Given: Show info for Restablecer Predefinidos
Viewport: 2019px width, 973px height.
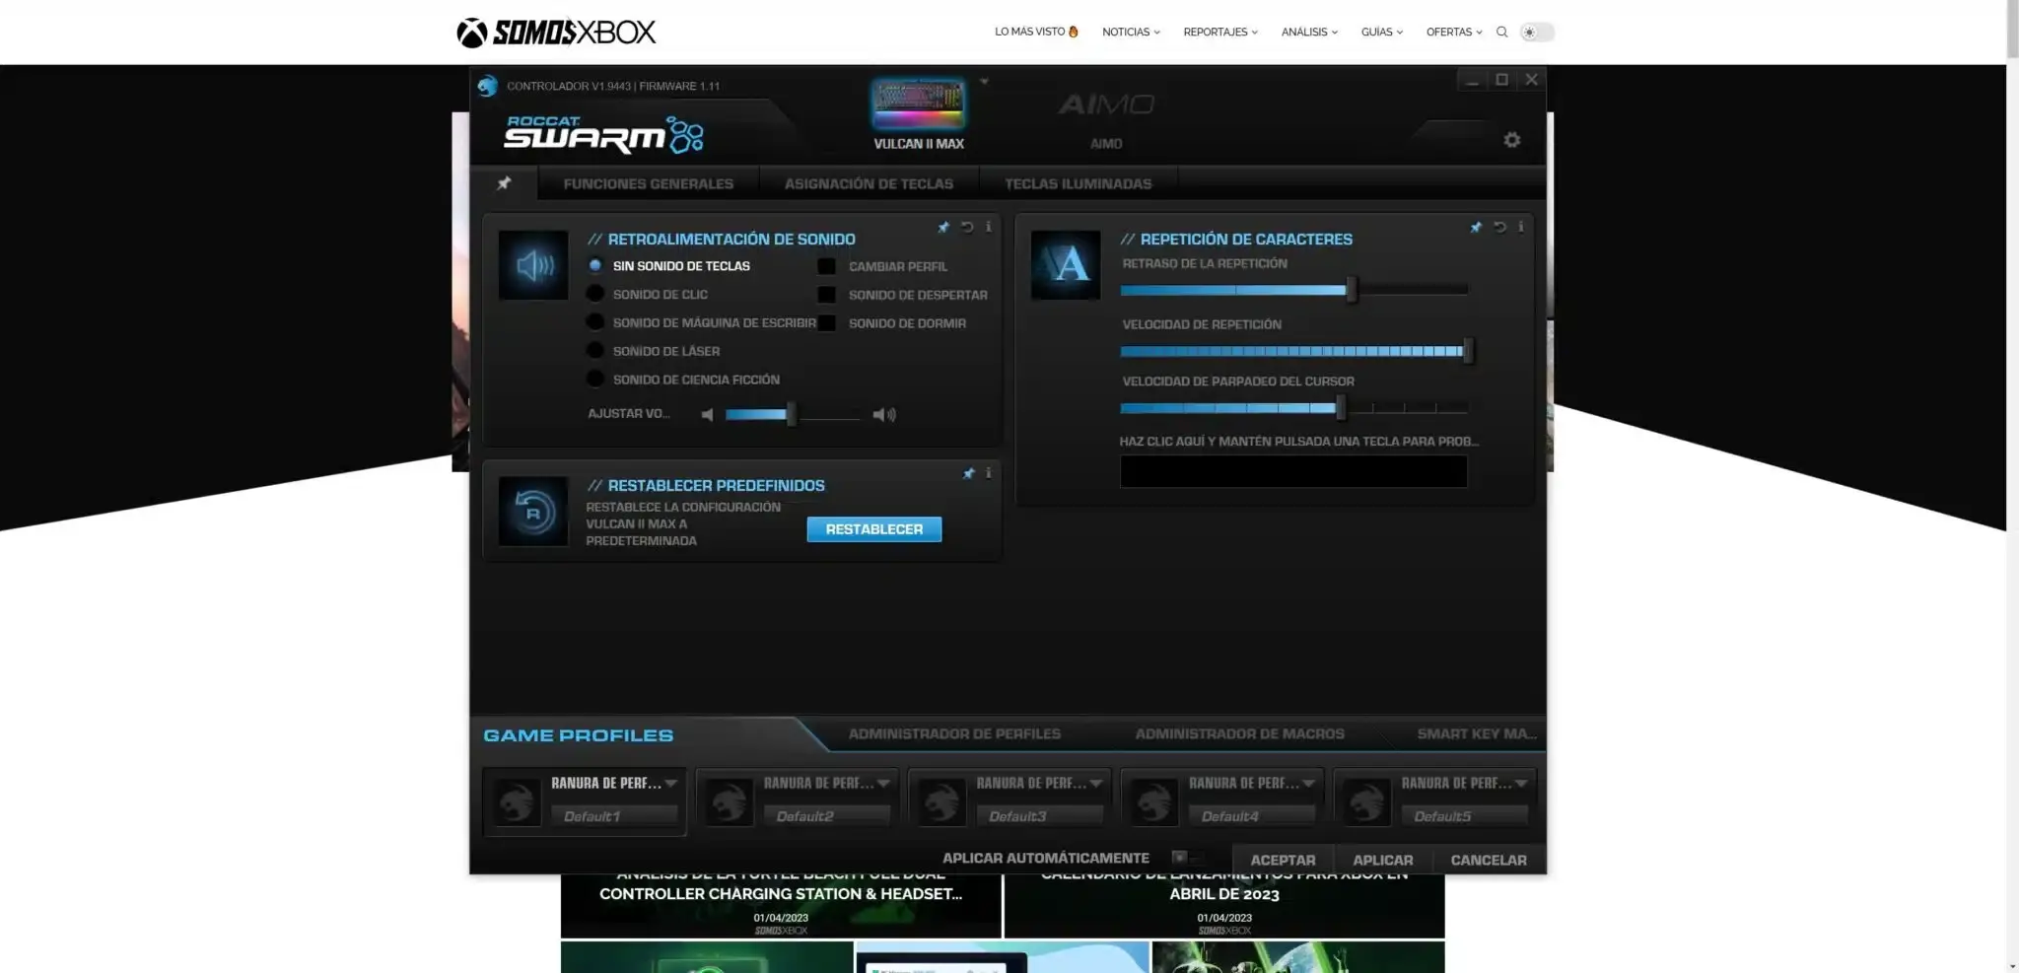Looking at the screenshot, I should [x=988, y=473].
